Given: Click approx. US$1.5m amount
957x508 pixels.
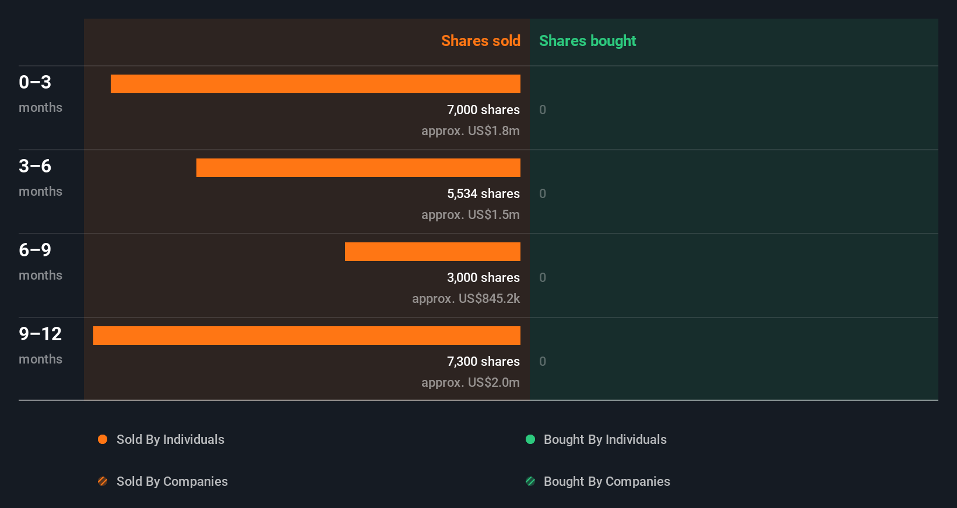Looking at the screenshot, I should [470, 215].
